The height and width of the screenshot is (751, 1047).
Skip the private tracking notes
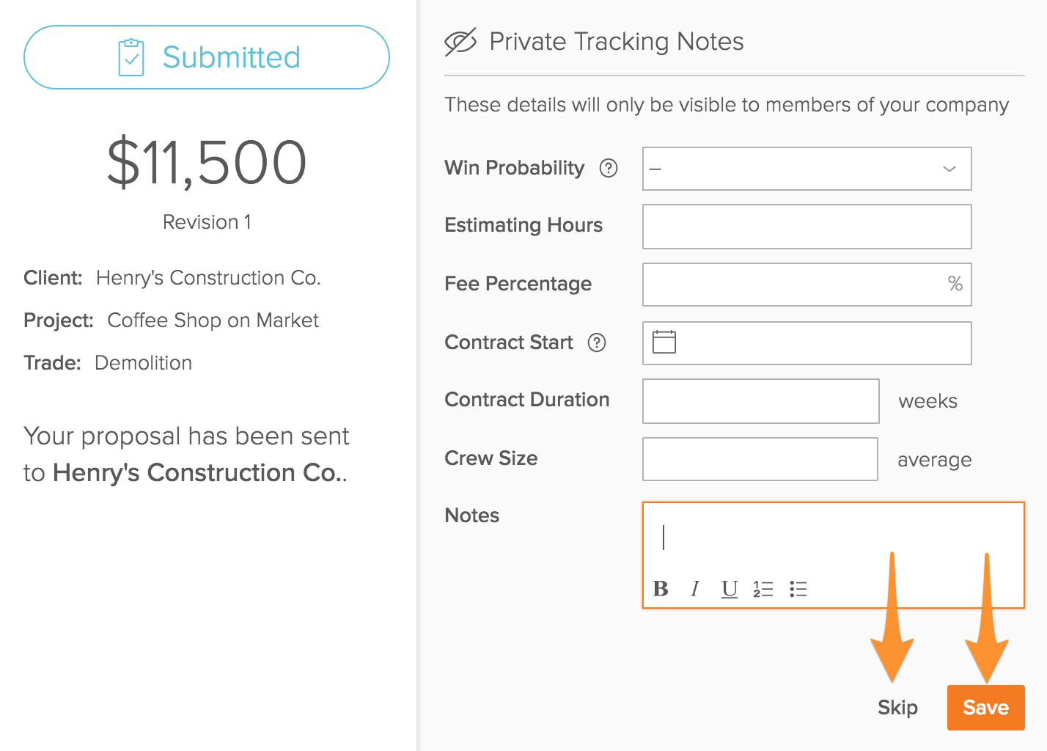[x=897, y=708]
